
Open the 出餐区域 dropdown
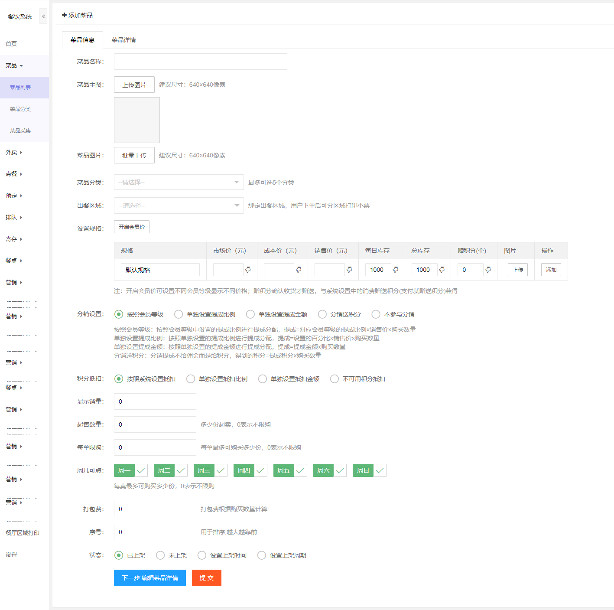(x=179, y=206)
